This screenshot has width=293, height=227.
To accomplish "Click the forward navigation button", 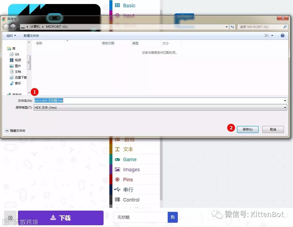I will coord(13,27).
